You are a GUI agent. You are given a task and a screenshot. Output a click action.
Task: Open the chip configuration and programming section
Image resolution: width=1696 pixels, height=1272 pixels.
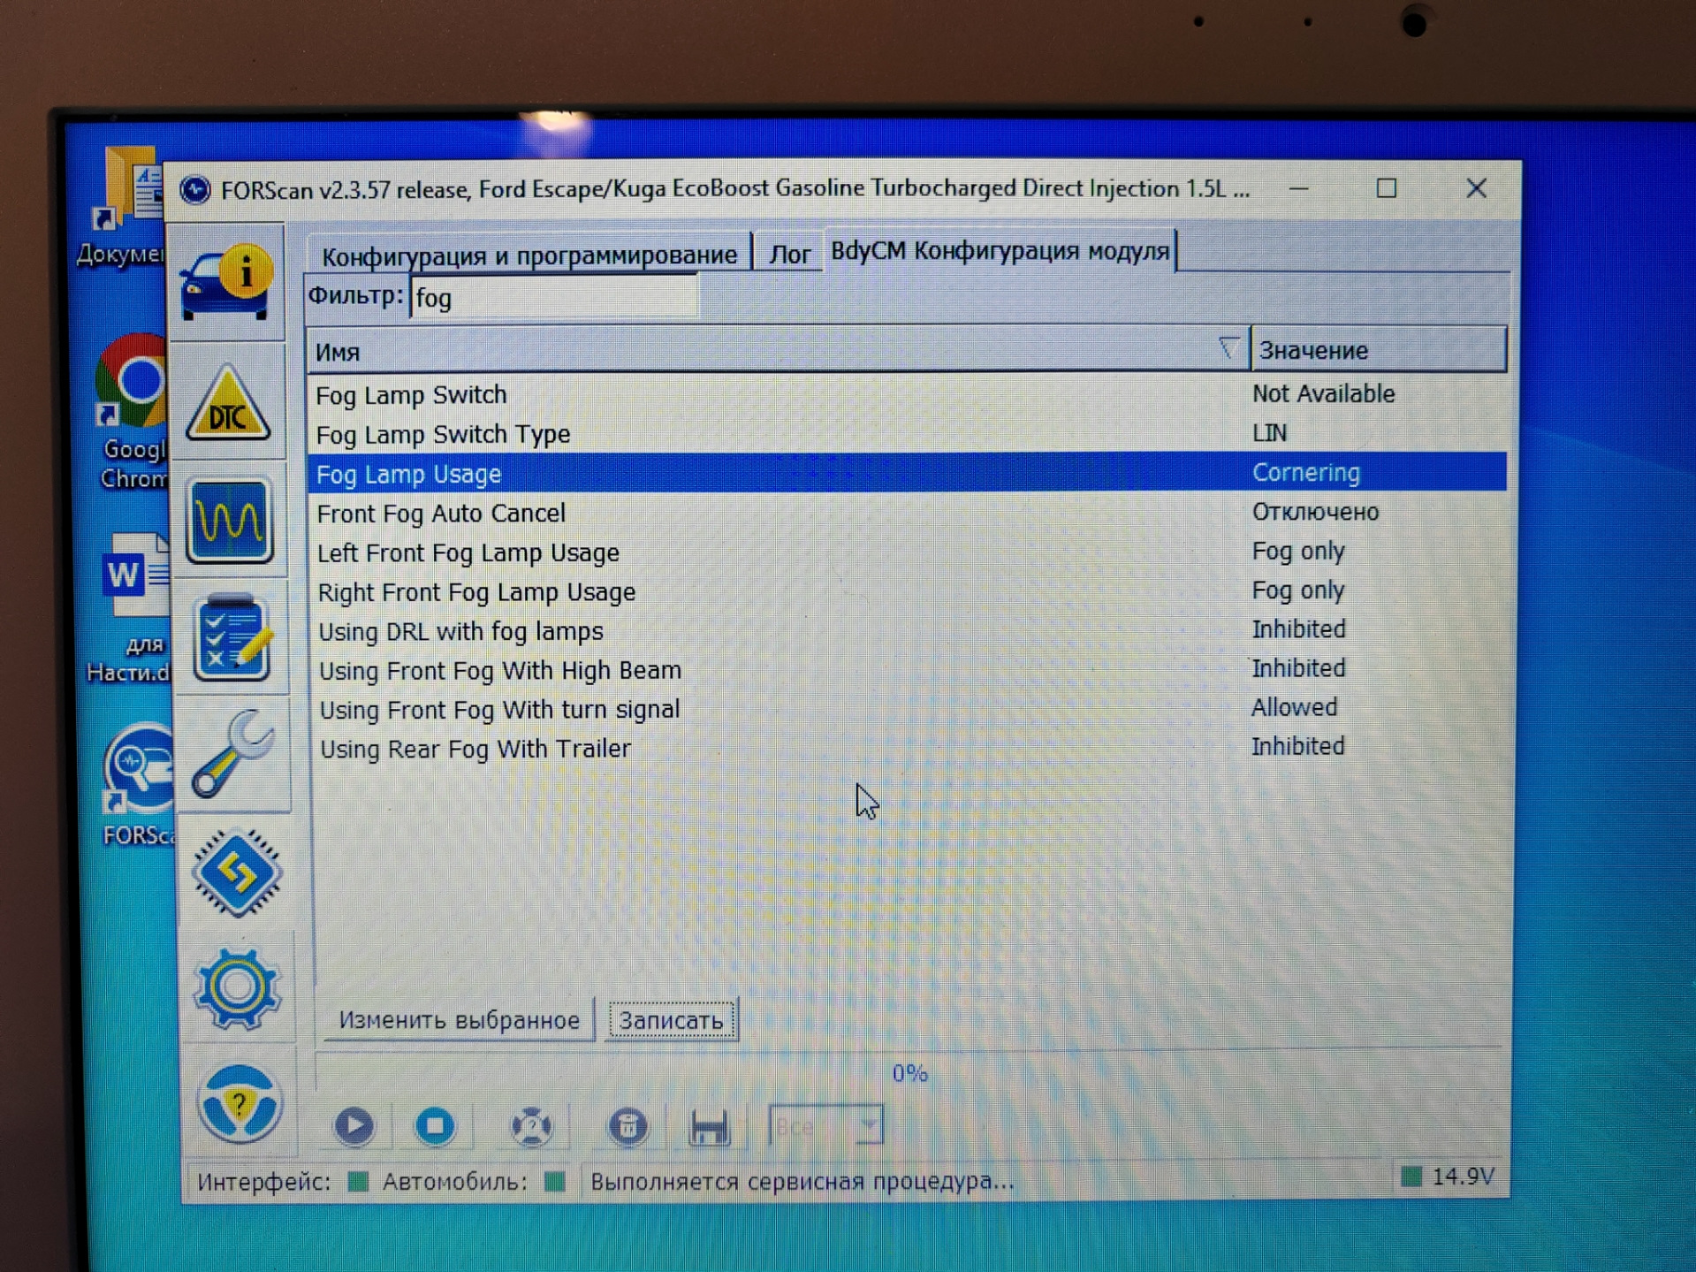237,873
